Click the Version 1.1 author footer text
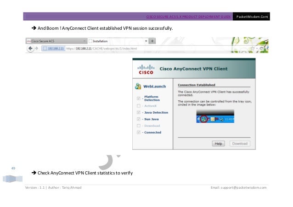This screenshot has width=293, height=207. click(x=53, y=188)
